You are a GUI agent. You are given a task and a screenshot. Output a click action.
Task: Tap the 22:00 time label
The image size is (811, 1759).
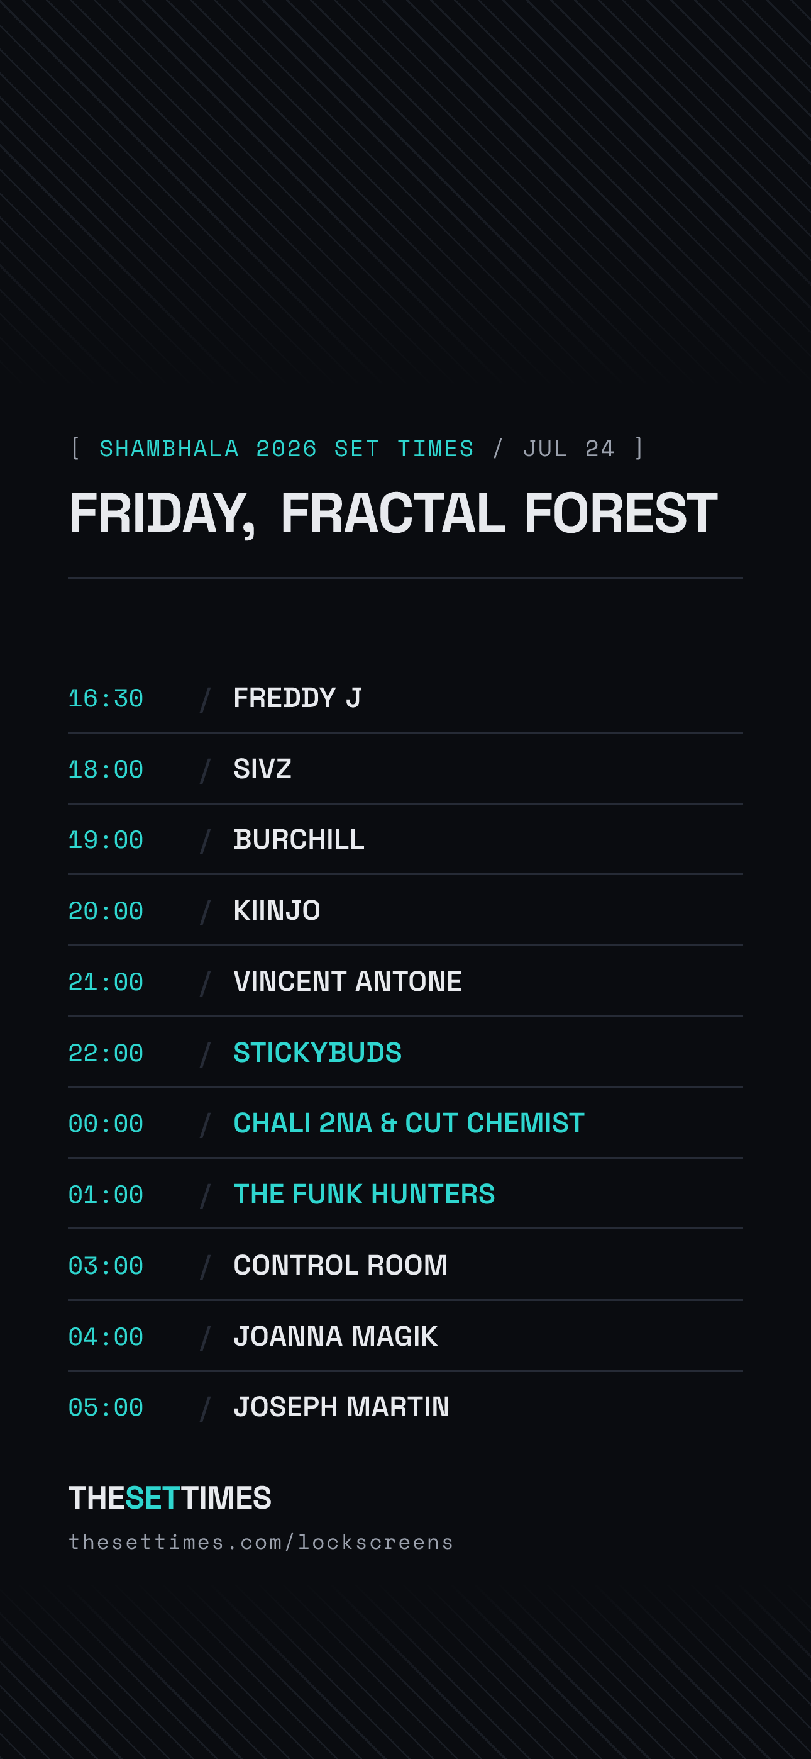[106, 1053]
